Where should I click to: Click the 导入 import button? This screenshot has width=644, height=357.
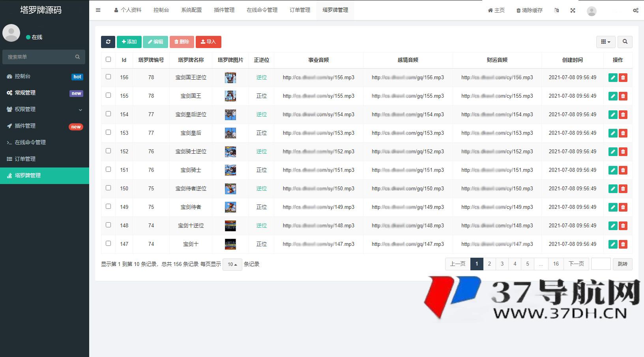pyautogui.click(x=208, y=42)
